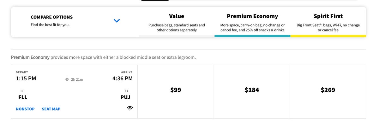Click the yellow bar under Spirit First
Viewport: 379px width, 129px height.
[x=328, y=36]
